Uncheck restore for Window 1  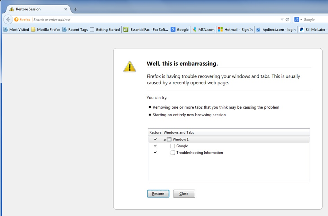(x=155, y=139)
